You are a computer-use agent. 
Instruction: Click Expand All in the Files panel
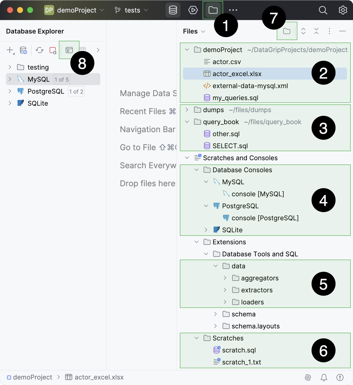[303, 31]
